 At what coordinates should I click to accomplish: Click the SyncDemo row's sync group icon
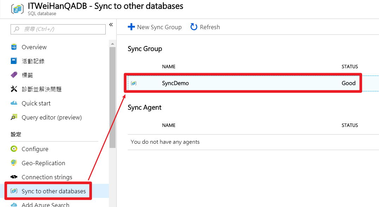[133, 83]
